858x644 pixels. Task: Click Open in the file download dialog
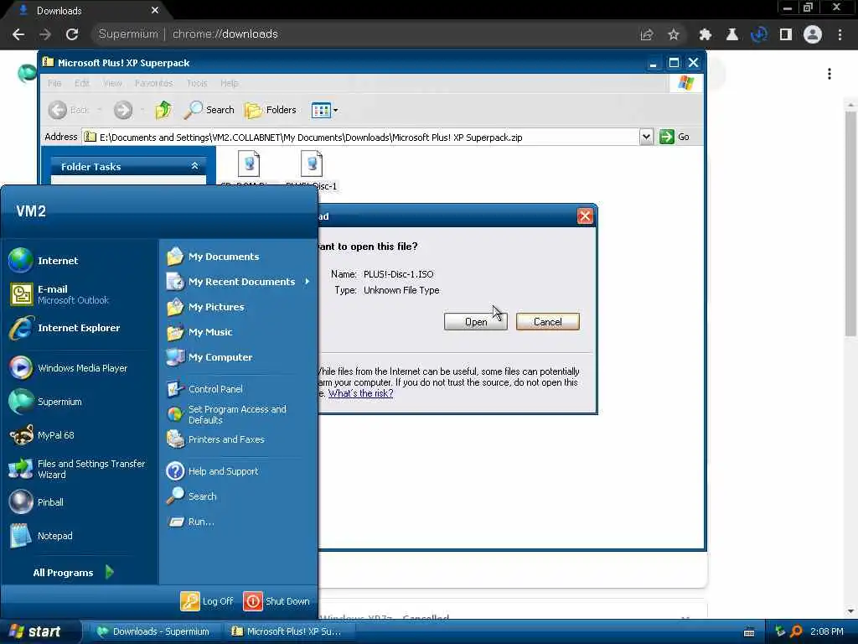[x=476, y=322]
